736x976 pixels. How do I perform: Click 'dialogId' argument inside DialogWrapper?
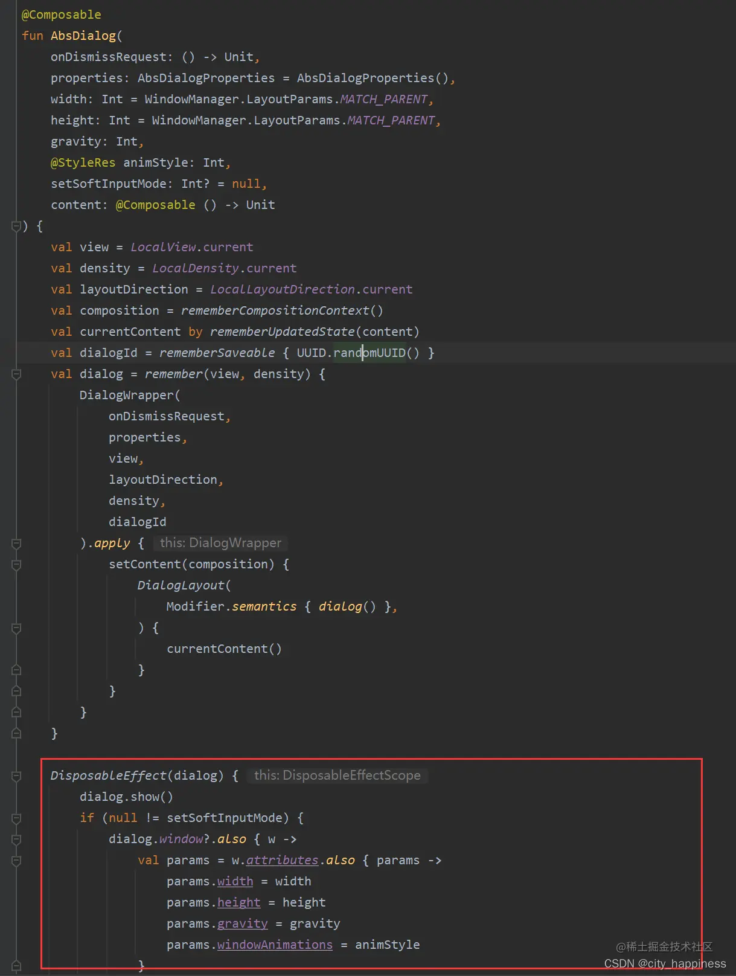138,522
